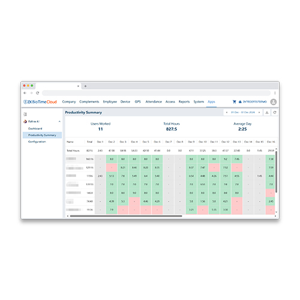The height and width of the screenshot is (300, 300).
Task: Click the user profile avatar
Action: click(274, 102)
